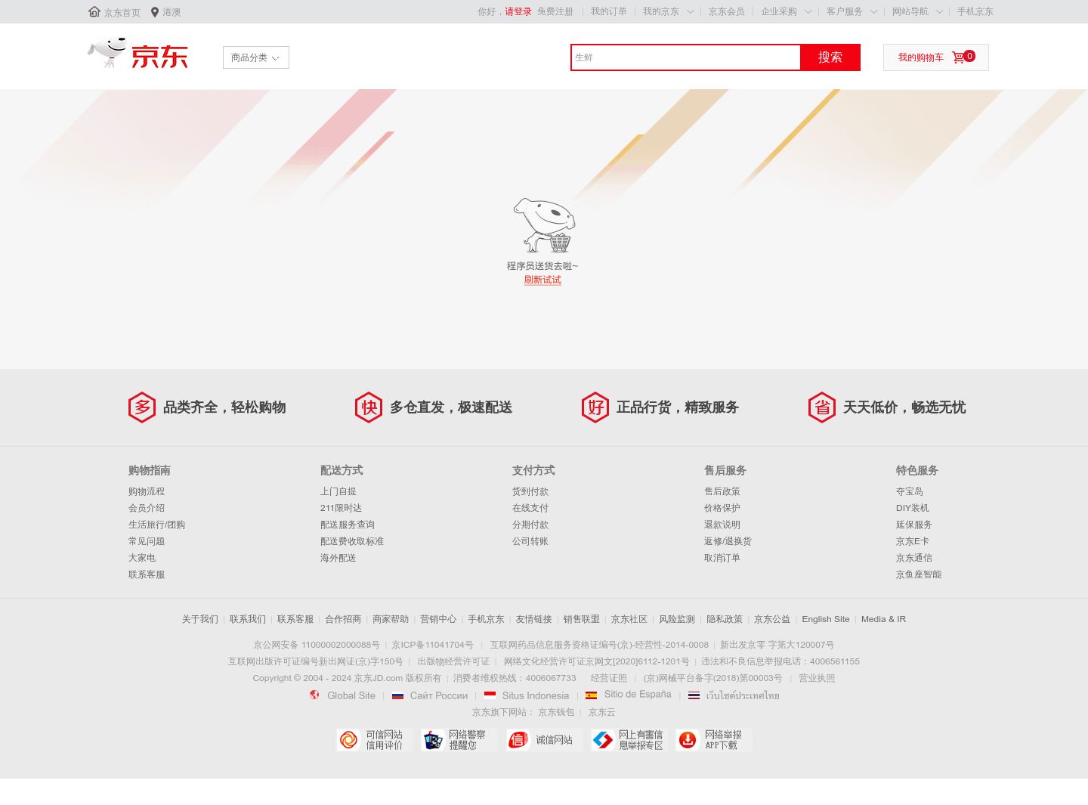Click the location pin icon beside 港澳
This screenshot has height=805, width=1088.
pos(155,12)
